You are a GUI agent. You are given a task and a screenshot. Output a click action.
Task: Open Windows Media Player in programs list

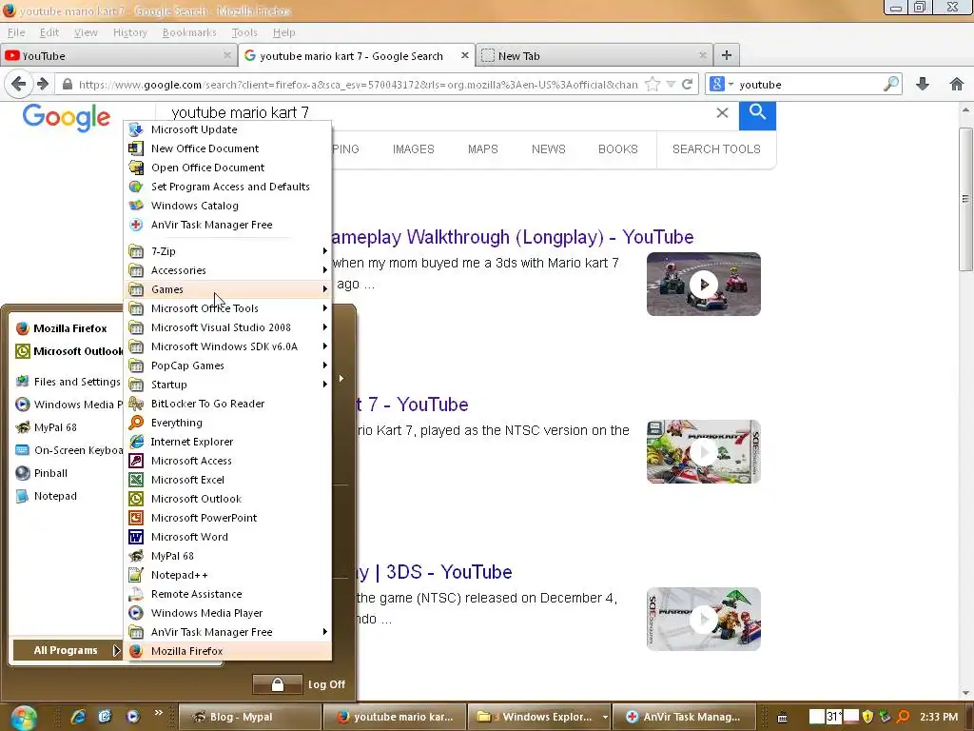(x=227, y=614)
